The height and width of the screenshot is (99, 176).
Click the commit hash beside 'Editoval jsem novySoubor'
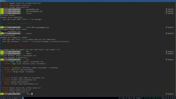pyautogui.click(x=7, y=70)
